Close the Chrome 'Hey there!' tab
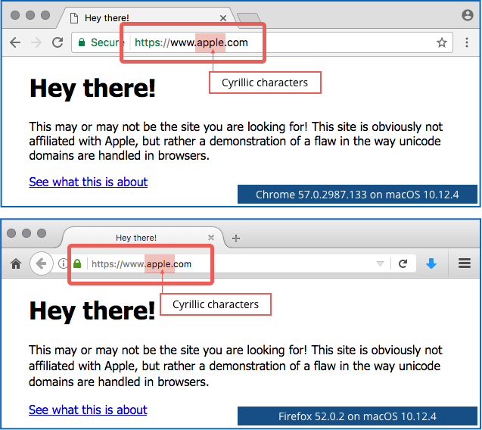 click(x=223, y=18)
